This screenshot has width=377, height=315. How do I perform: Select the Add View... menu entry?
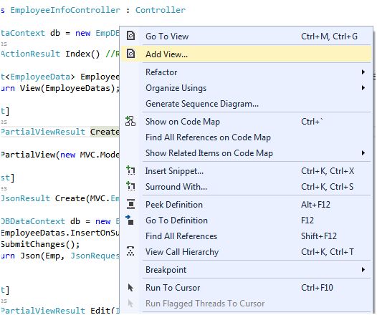pos(246,54)
